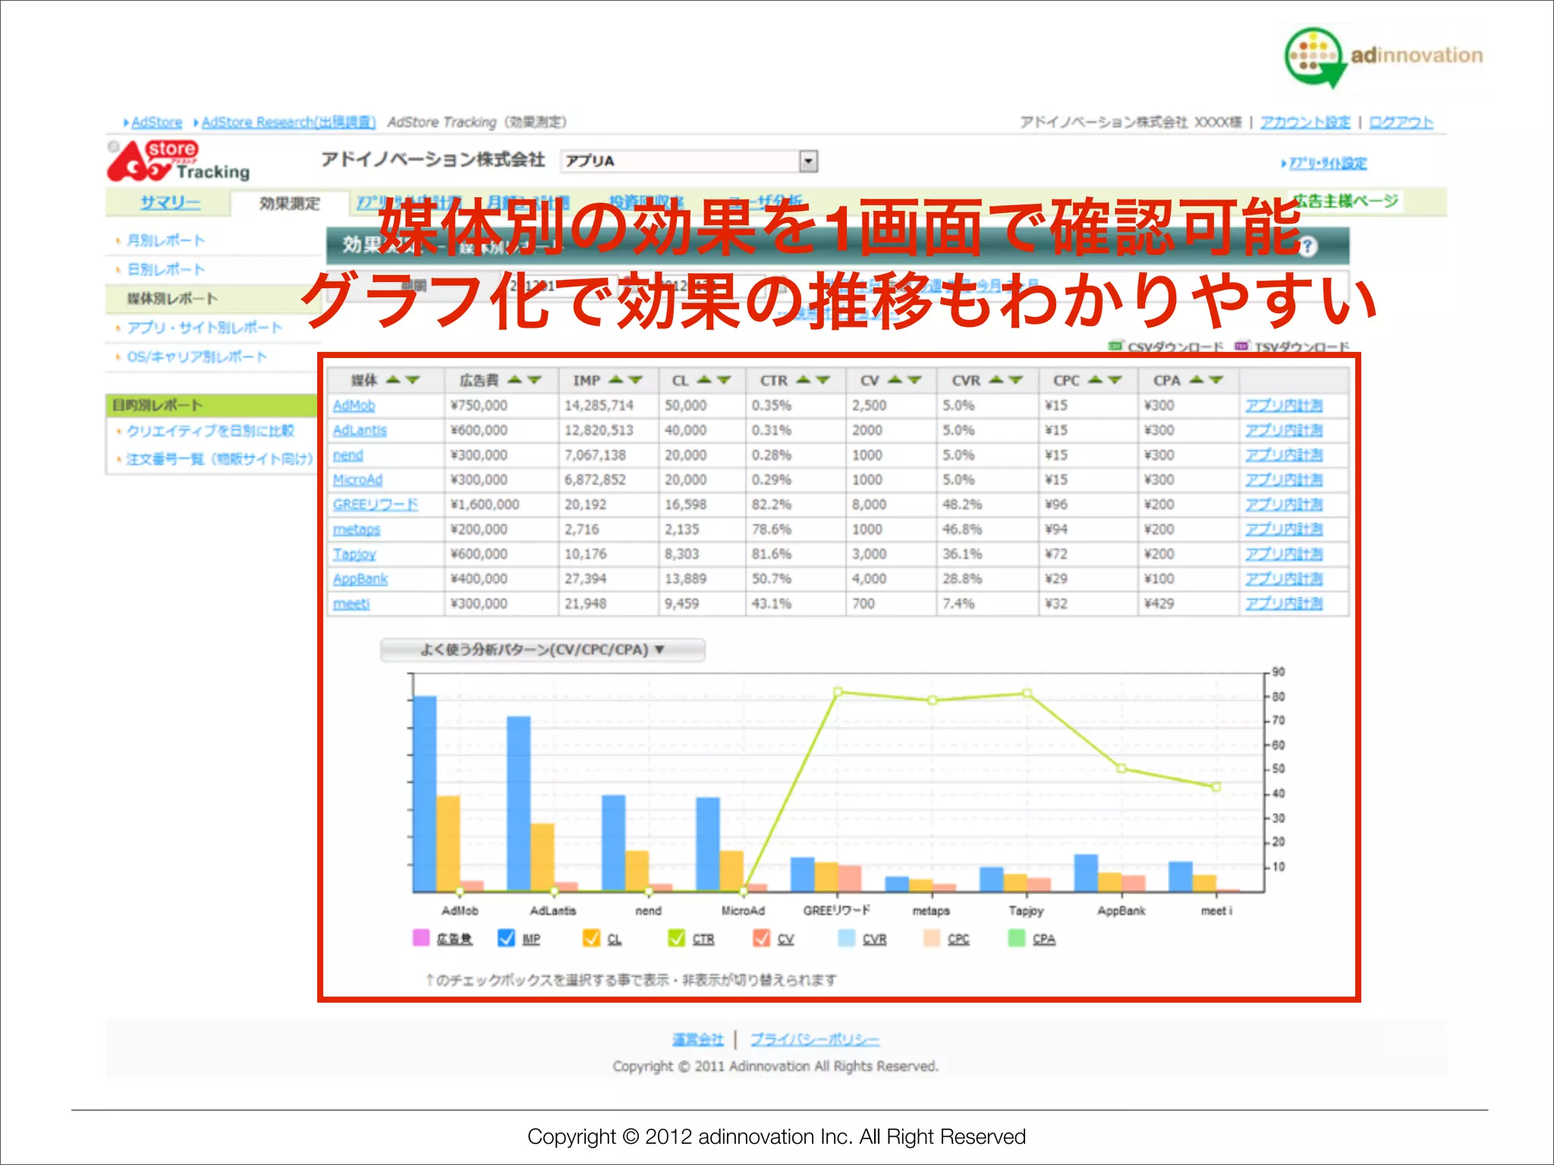Select 媒体別レポート in sidebar
Image resolution: width=1554 pixels, height=1165 pixels.
(x=172, y=298)
